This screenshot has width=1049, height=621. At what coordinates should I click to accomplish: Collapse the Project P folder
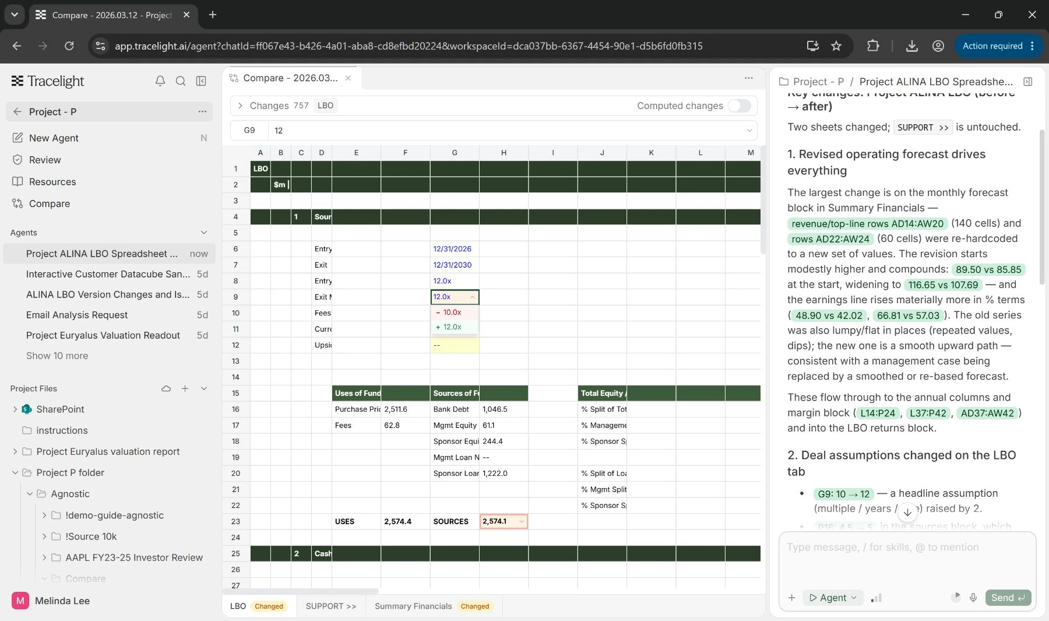click(15, 472)
